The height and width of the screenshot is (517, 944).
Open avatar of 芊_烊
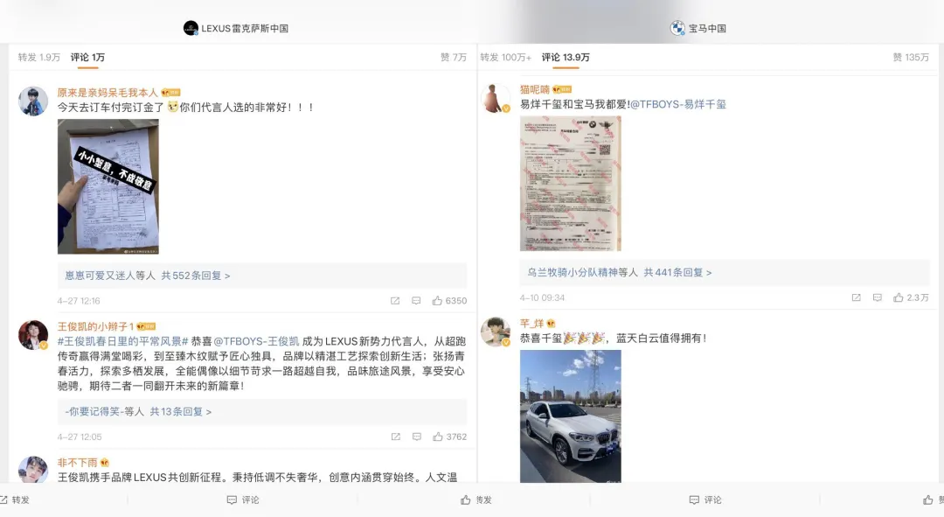[496, 332]
